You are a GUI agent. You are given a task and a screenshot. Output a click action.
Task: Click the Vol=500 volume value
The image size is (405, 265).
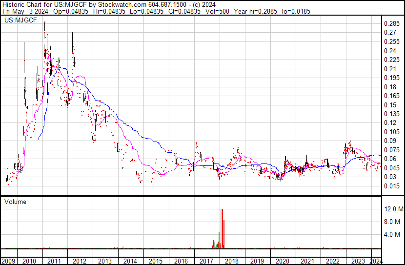pyautogui.click(x=217, y=11)
